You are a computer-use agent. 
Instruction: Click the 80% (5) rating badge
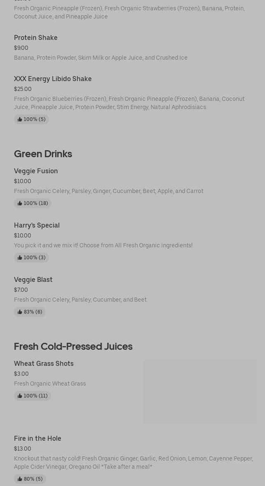point(30,479)
